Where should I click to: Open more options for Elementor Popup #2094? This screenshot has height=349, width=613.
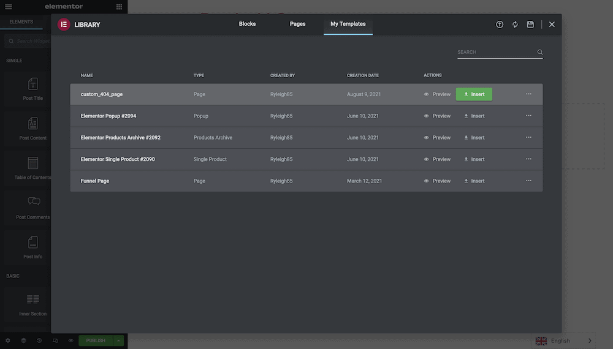click(528, 116)
